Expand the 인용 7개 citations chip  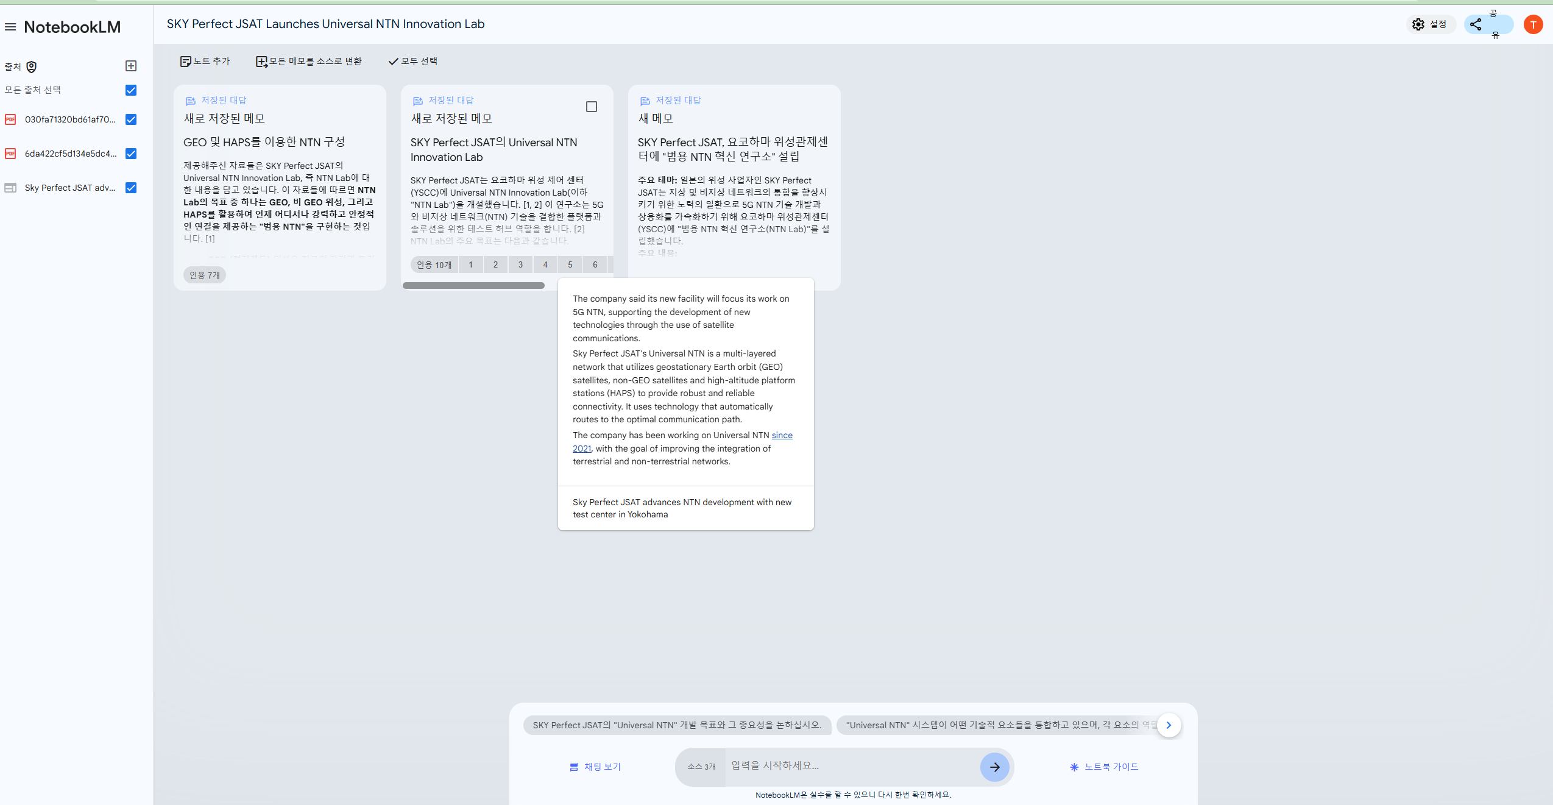point(204,275)
